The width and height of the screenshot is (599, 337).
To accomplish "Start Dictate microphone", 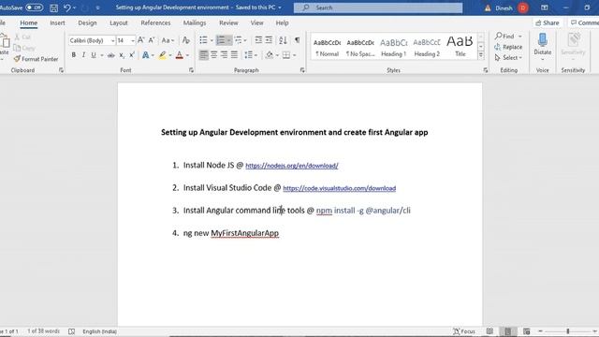I will [x=543, y=45].
